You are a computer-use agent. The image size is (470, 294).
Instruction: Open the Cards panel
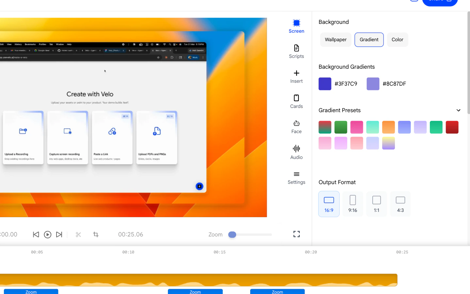click(296, 102)
